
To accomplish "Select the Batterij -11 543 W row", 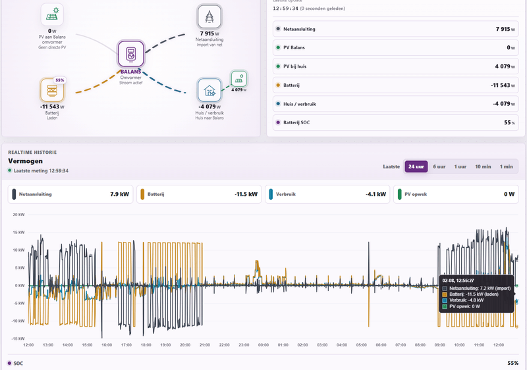I will (396, 85).
